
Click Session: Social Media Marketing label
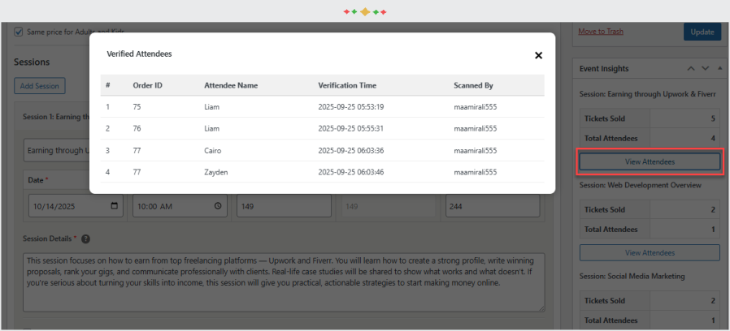click(x=632, y=276)
